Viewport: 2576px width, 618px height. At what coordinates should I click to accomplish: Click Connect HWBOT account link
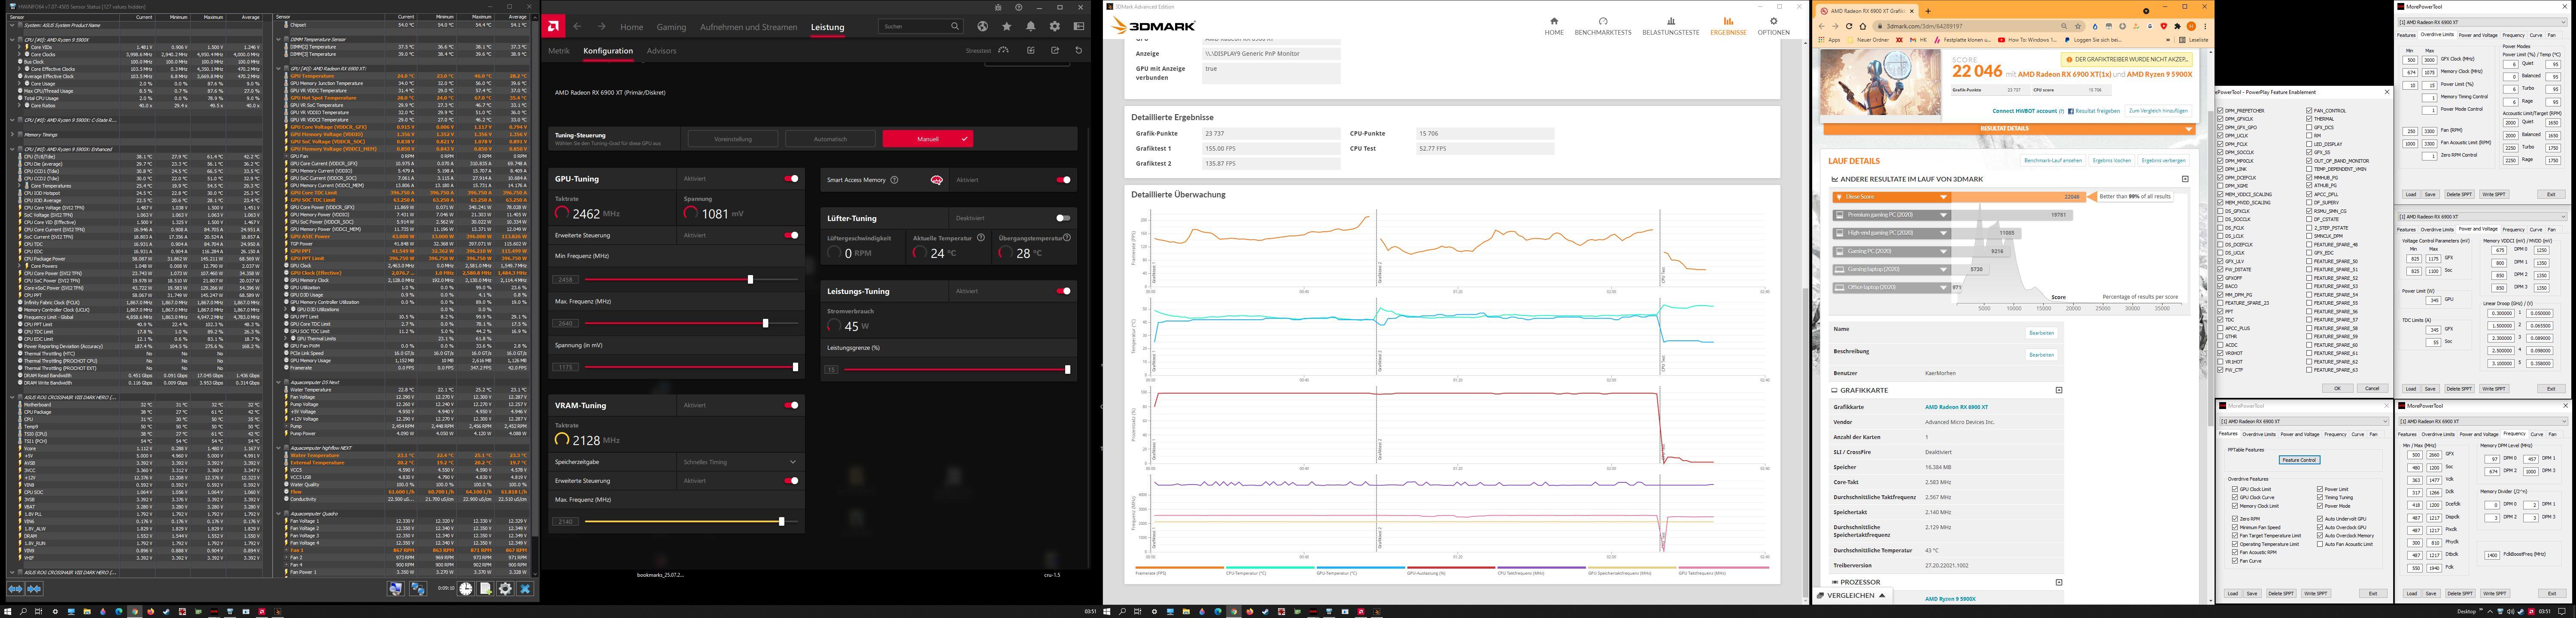[x=2025, y=111]
